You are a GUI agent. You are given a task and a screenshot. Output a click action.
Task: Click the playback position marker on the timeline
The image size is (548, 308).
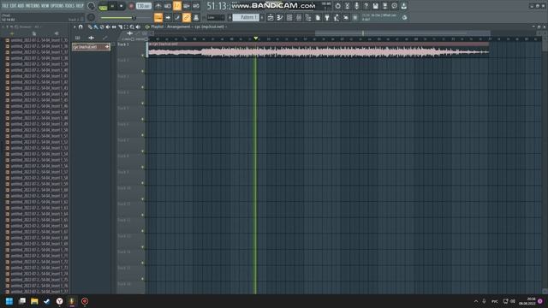[x=255, y=38]
